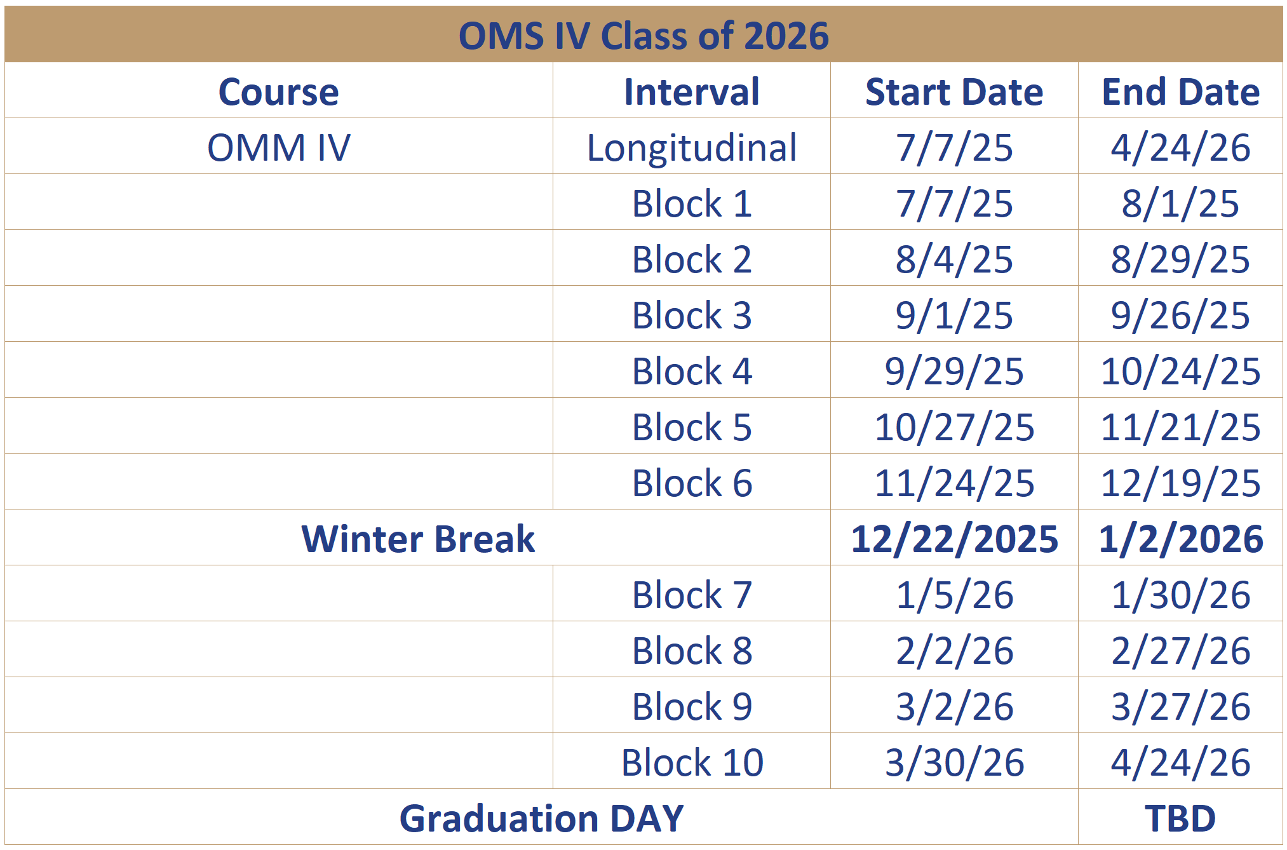Click the OMS IV Class of 2026 title
Viewport: 1287px width, 850px height.
point(643,36)
